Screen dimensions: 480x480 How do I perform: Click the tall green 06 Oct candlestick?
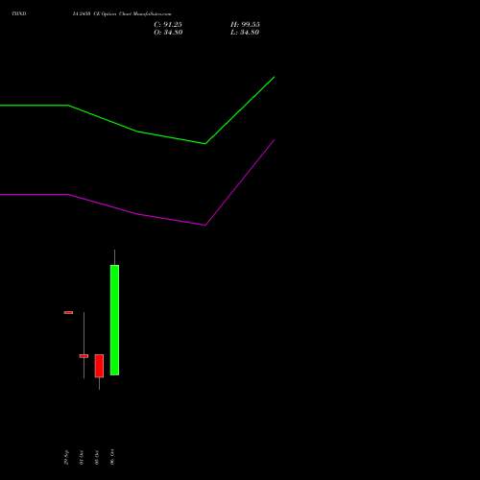click(114, 320)
